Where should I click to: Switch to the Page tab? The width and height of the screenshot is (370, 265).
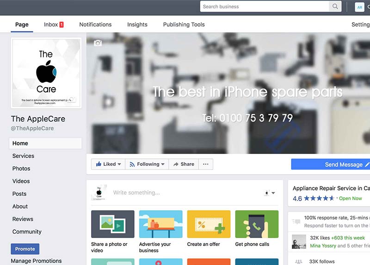pyautogui.click(x=22, y=25)
